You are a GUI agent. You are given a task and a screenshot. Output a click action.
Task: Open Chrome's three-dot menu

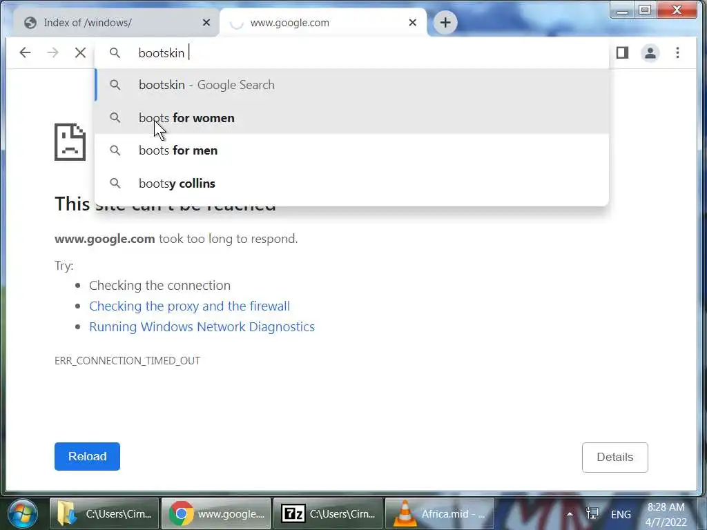677,52
